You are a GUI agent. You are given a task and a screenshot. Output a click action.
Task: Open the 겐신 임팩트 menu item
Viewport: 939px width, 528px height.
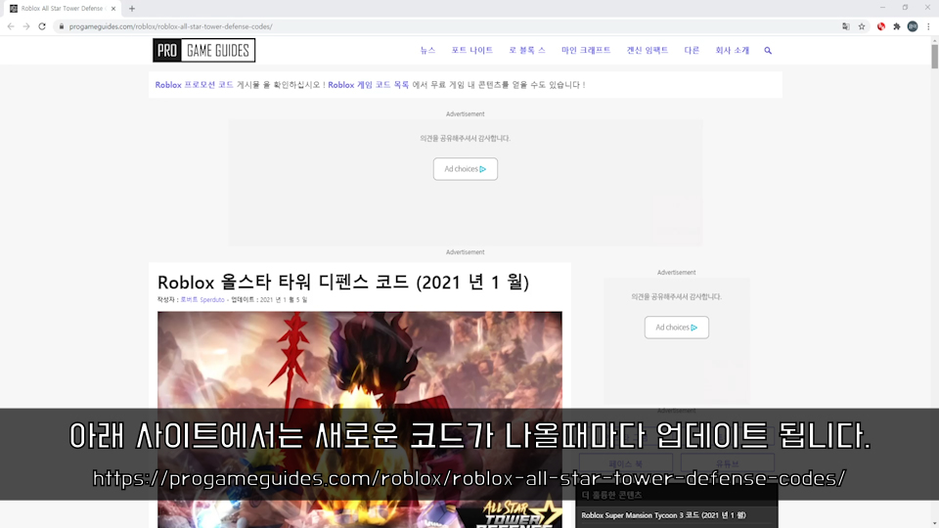[648, 50]
